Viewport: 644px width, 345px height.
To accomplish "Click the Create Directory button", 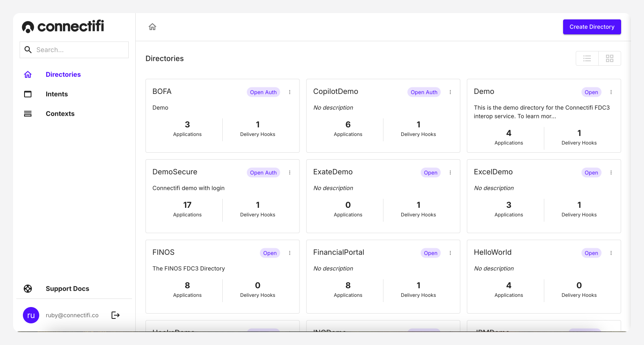I will (592, 27).
